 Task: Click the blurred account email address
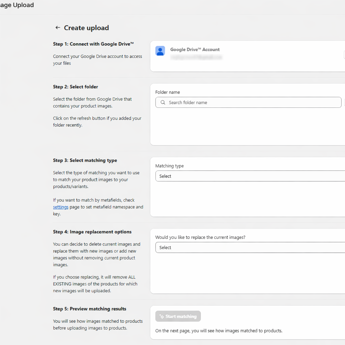[196, 58]
